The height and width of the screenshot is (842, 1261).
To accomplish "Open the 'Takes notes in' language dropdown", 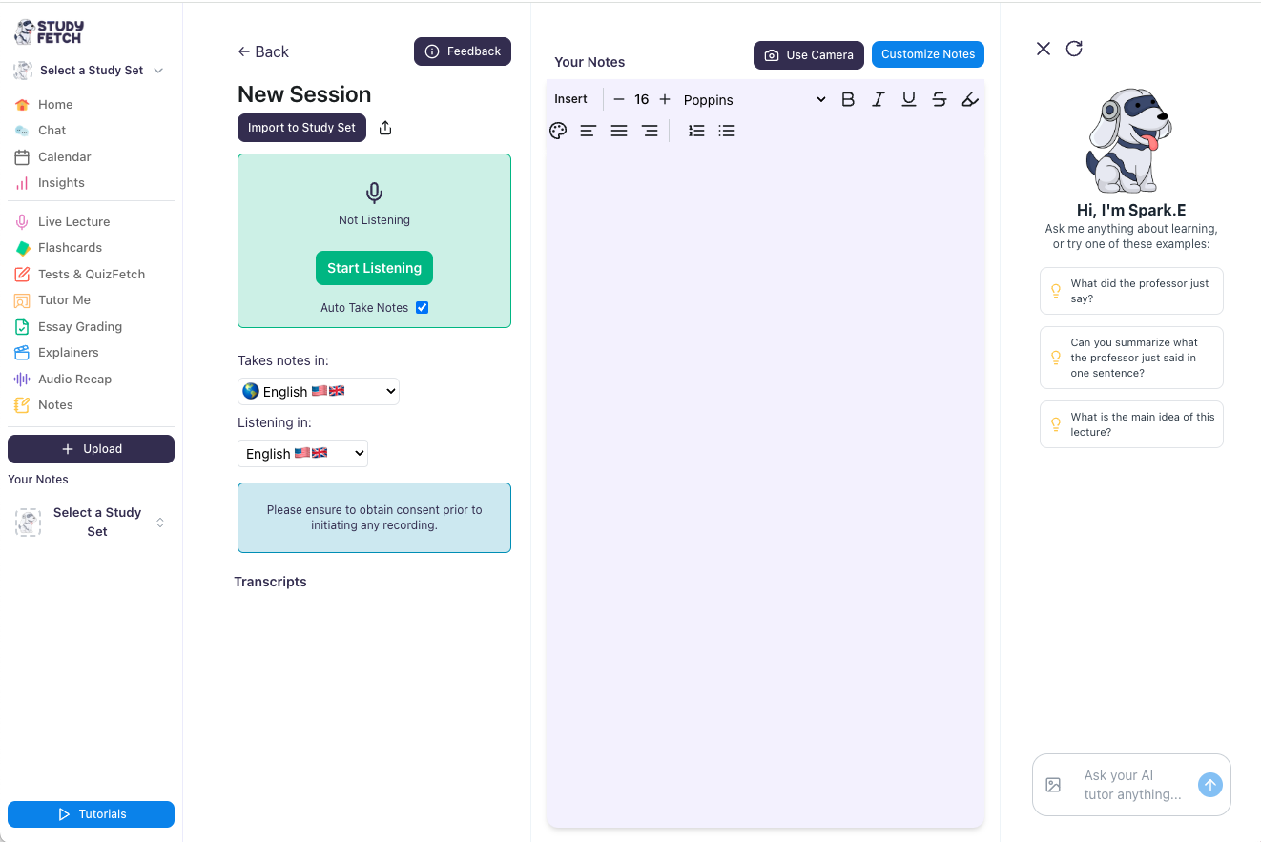I will click(x=318, y=391).
